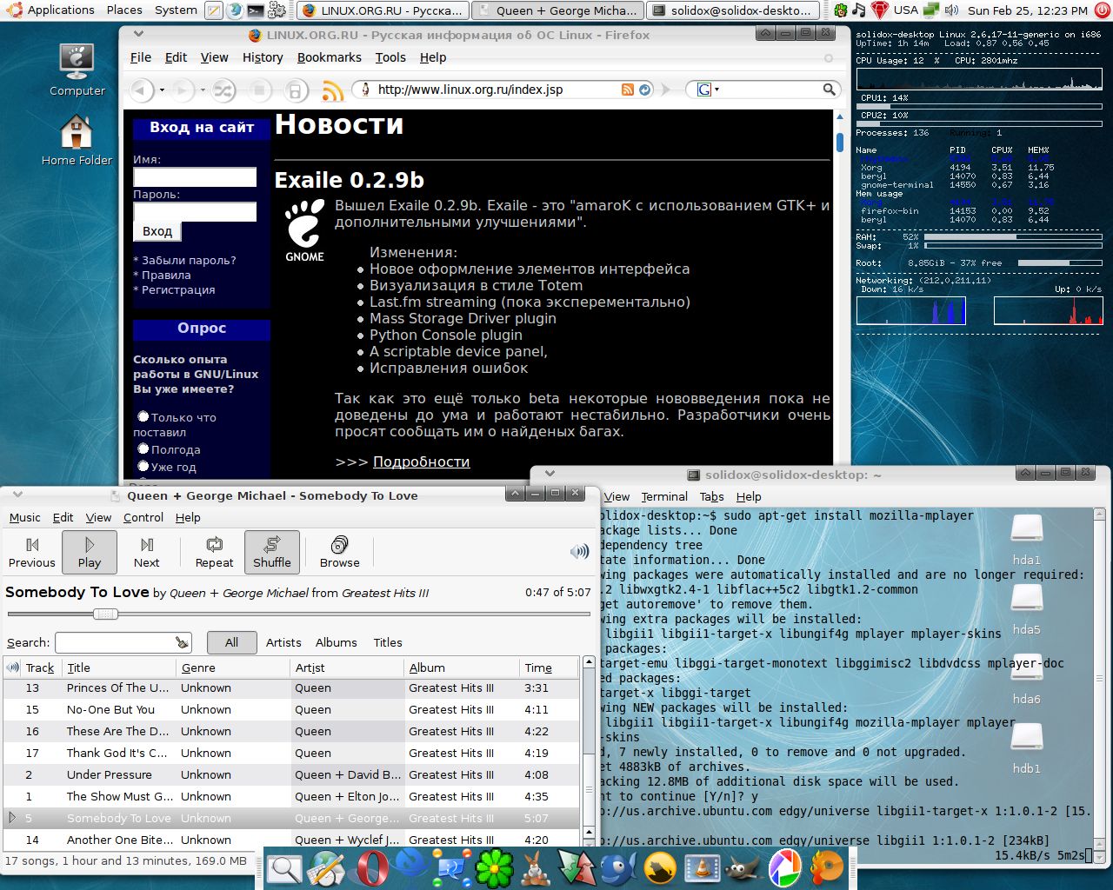This screenshot has height=890, width=1113.
Task: Clear the music player search with the broom icon
Action: (x=181, y=642)
